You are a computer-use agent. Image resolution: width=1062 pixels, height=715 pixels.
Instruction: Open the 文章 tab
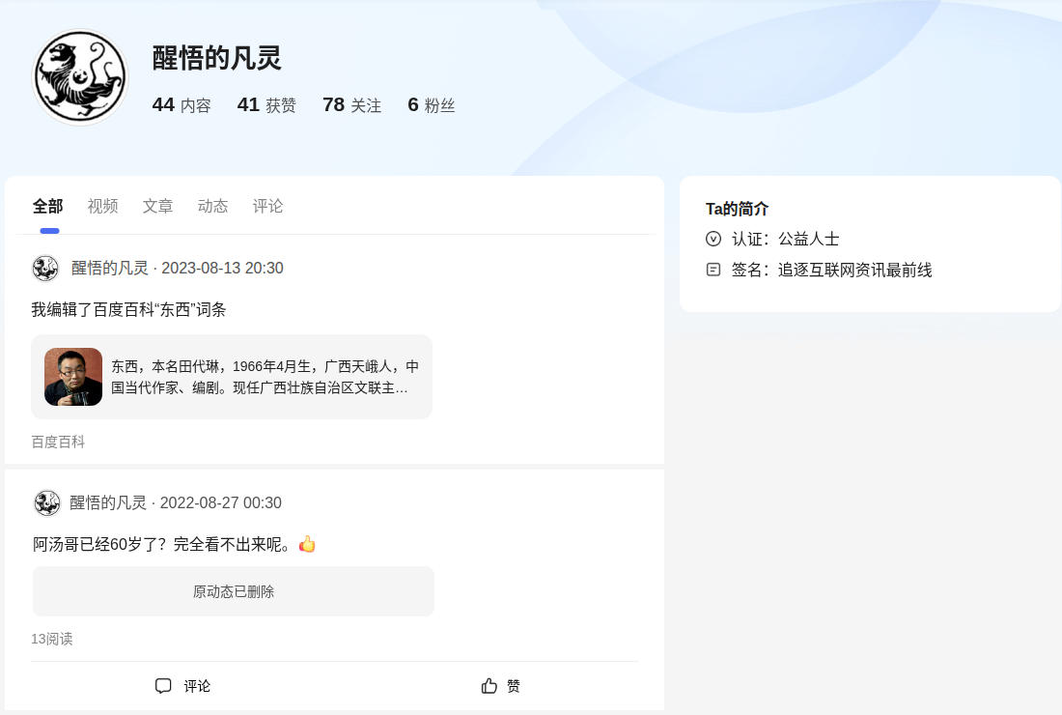click(157, 206)
